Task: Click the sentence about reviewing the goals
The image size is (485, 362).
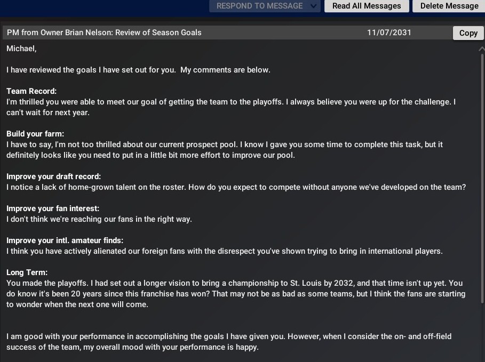Action: click(138, 70)
